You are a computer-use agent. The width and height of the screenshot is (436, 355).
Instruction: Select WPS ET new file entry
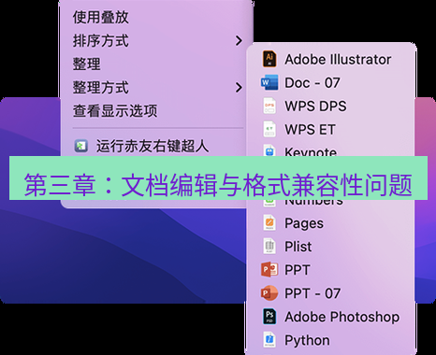[x=310, y=130]
